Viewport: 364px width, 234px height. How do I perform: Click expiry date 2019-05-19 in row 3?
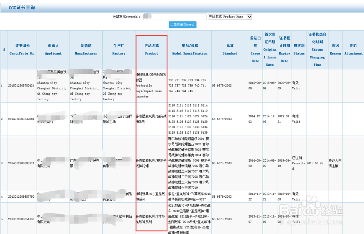tap(284, 164)
